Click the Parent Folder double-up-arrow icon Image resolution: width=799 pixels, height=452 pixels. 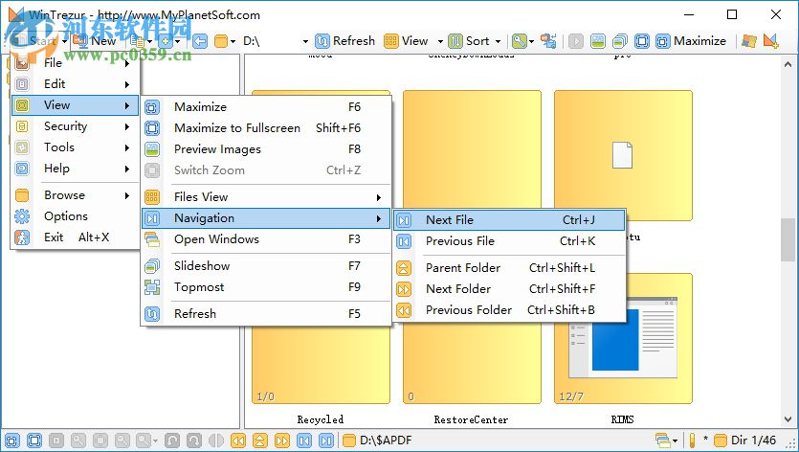coord(404,268)
